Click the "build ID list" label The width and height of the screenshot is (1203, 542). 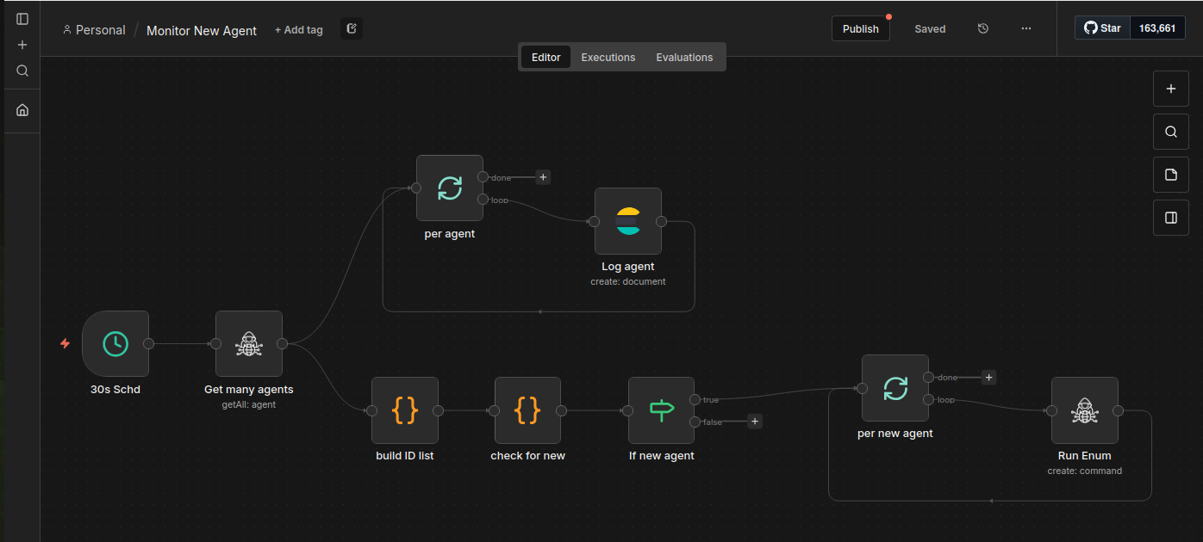coord(405,456)
